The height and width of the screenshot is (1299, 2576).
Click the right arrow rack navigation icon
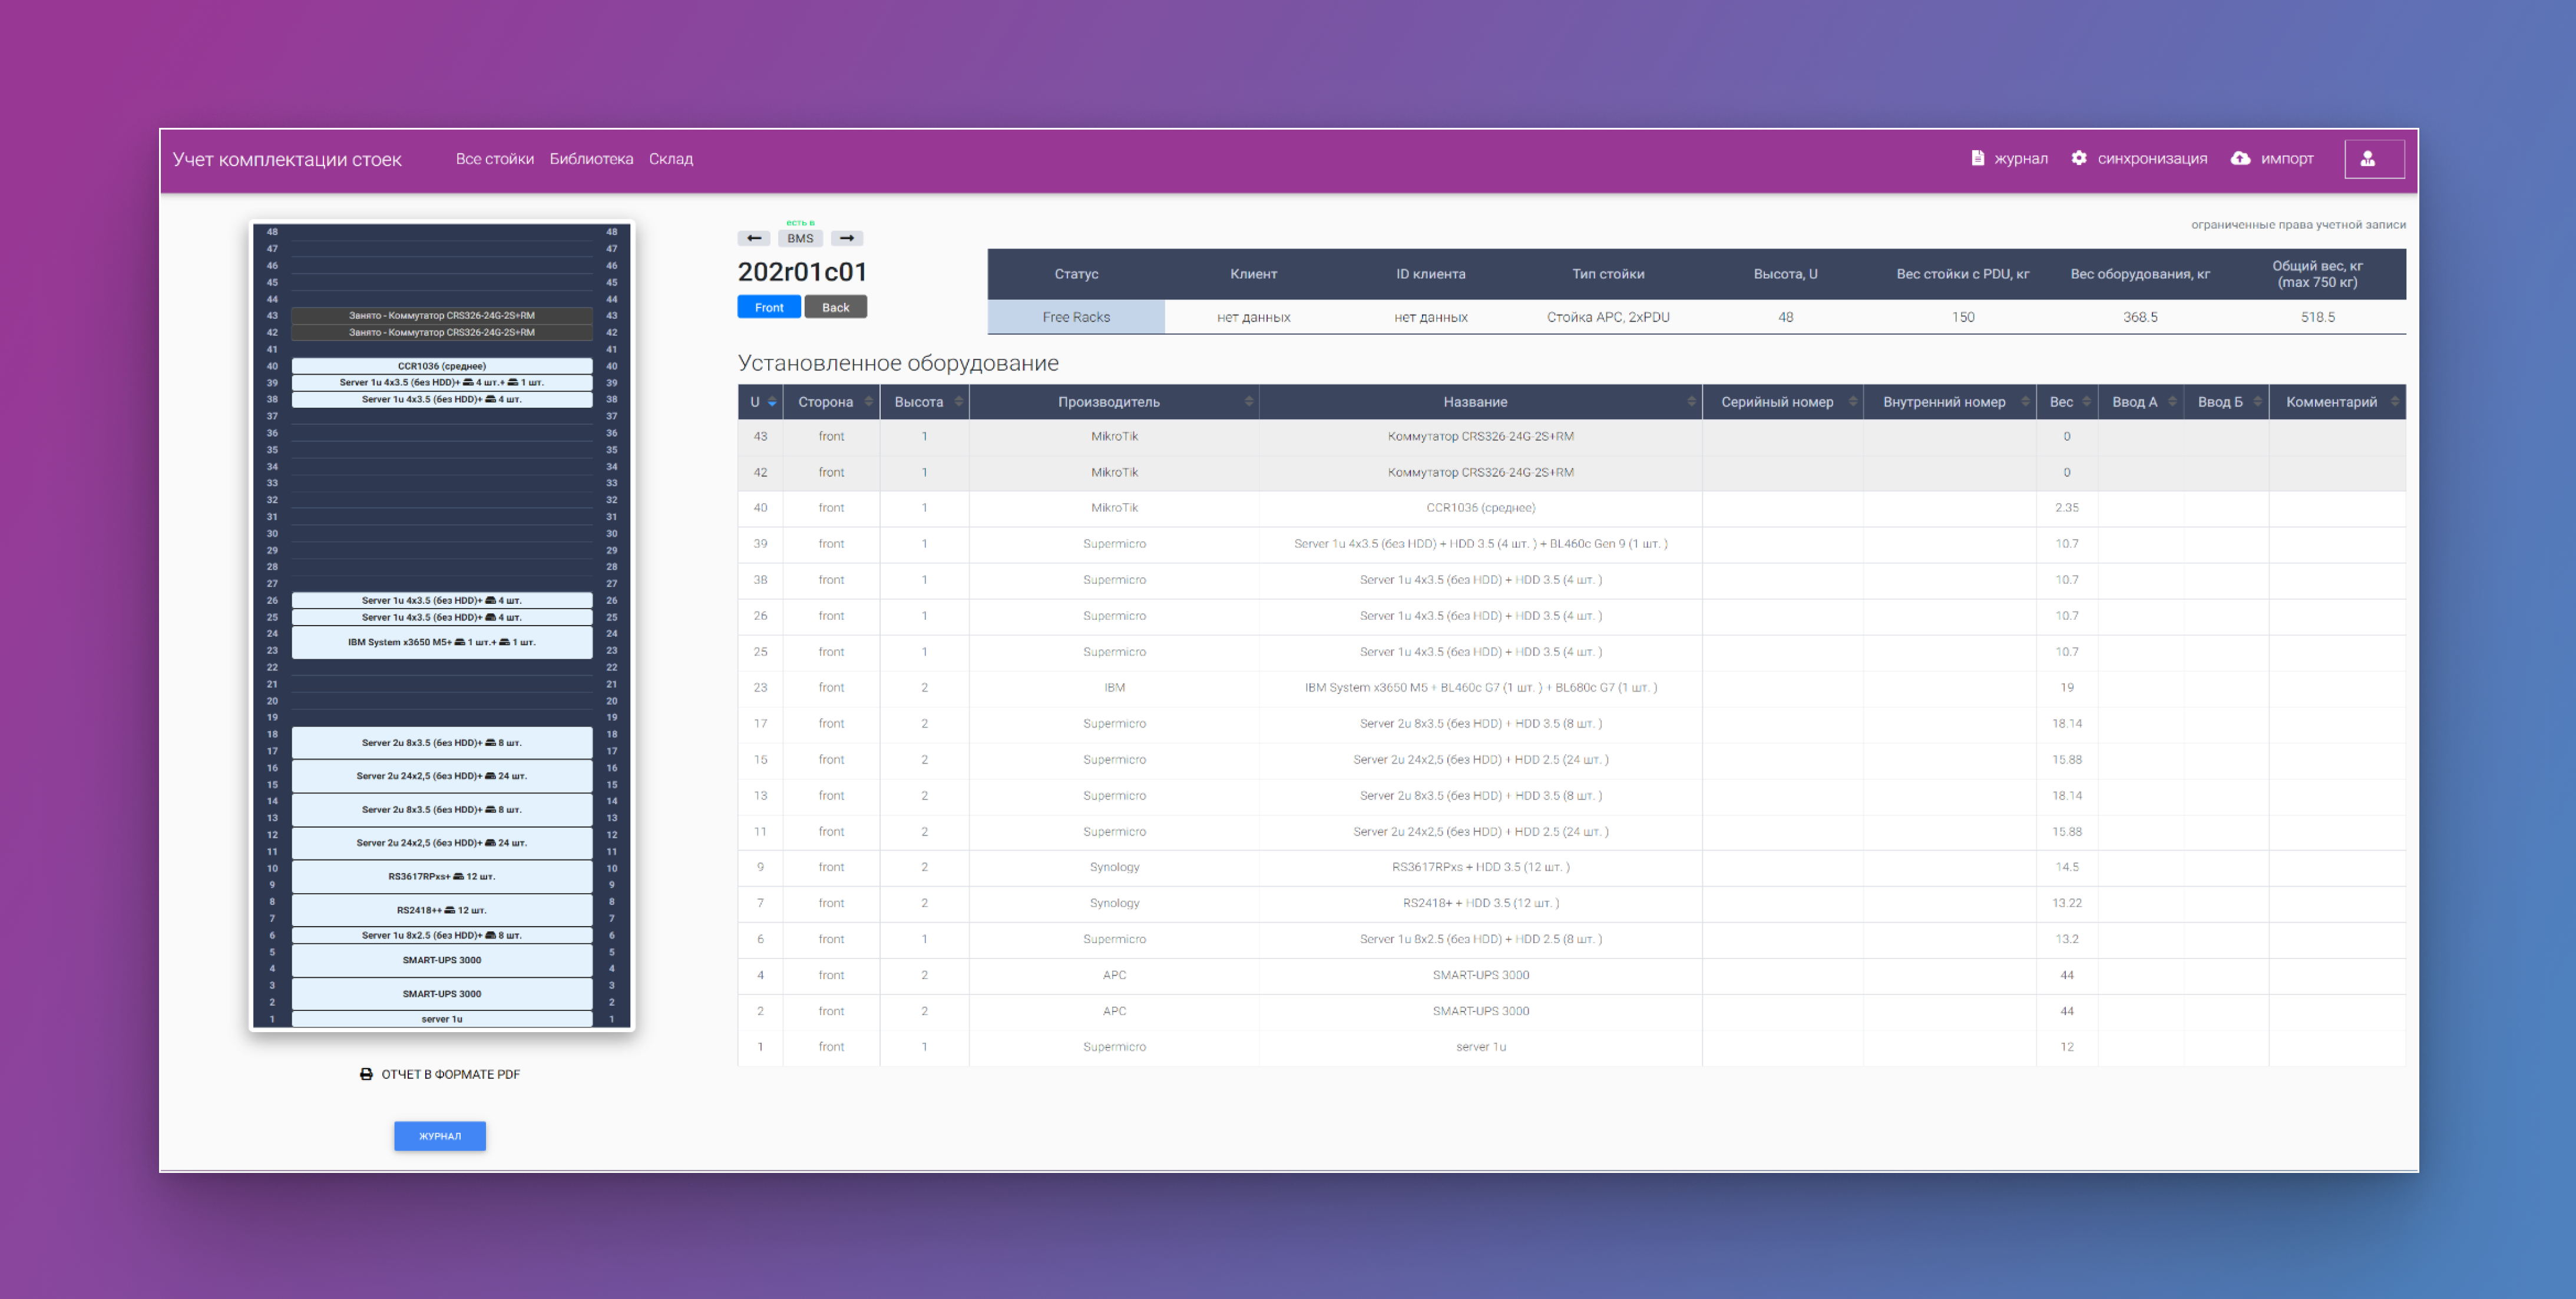click(847, 238)
